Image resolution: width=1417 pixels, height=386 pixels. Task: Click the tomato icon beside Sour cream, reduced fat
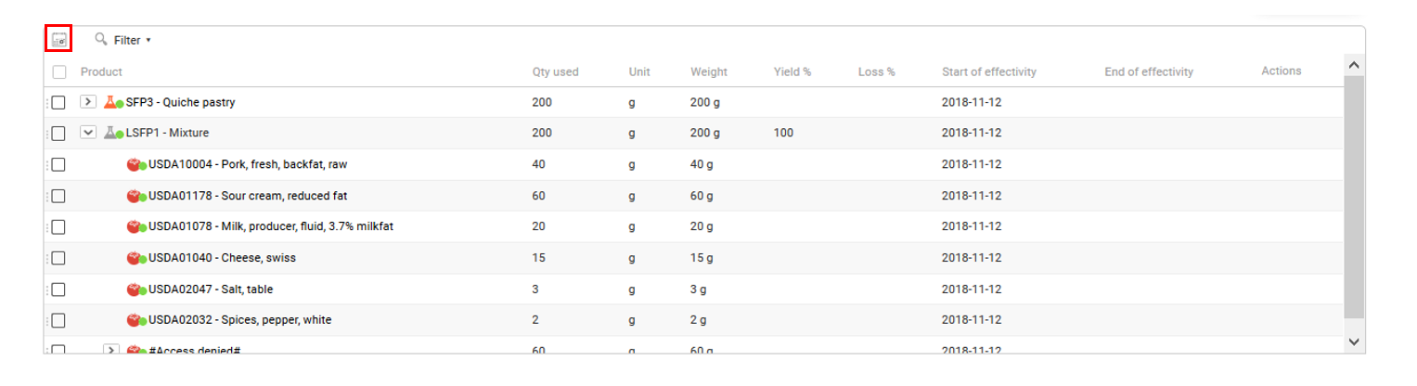pyautogui.click(x=134, y=196)
